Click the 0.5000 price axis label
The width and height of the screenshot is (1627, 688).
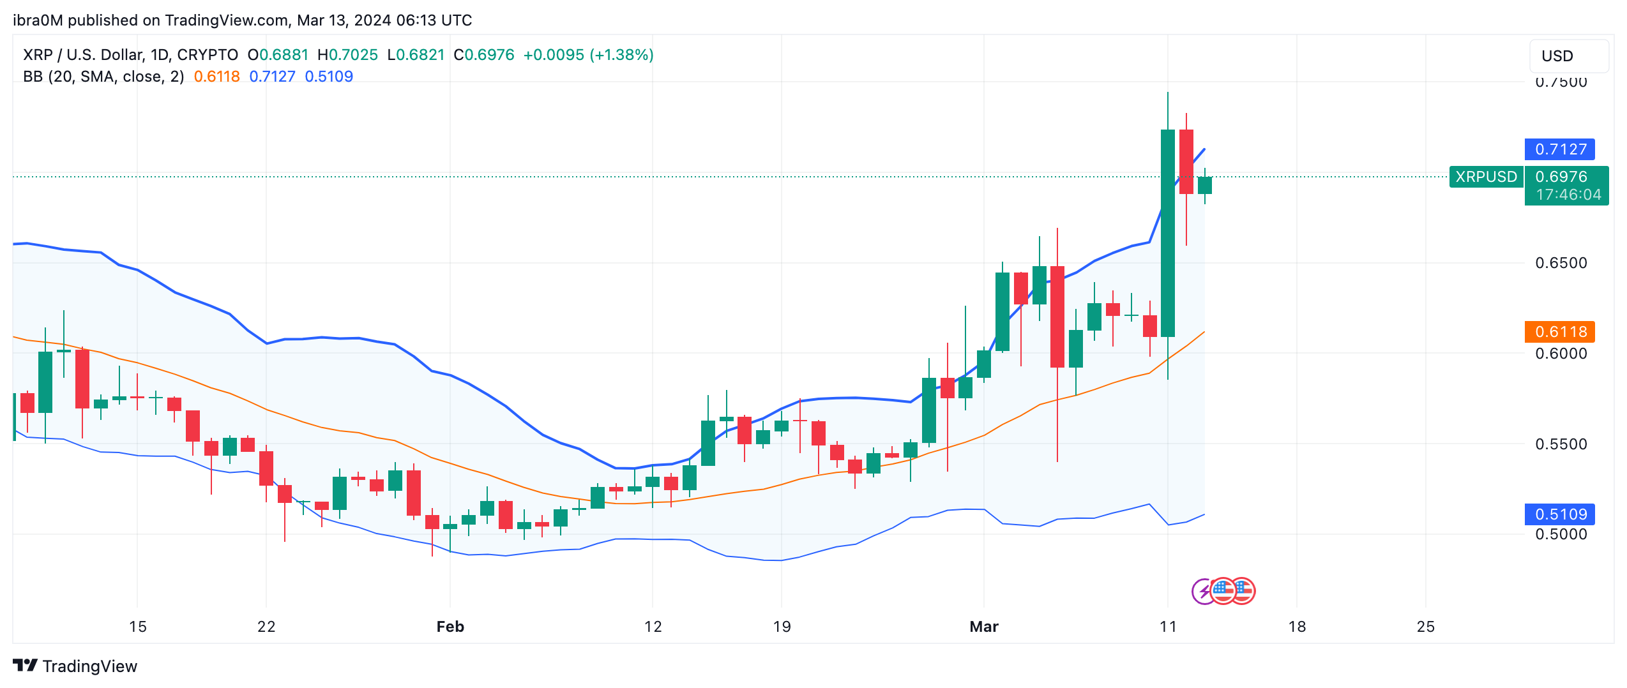click(1561, 534)
